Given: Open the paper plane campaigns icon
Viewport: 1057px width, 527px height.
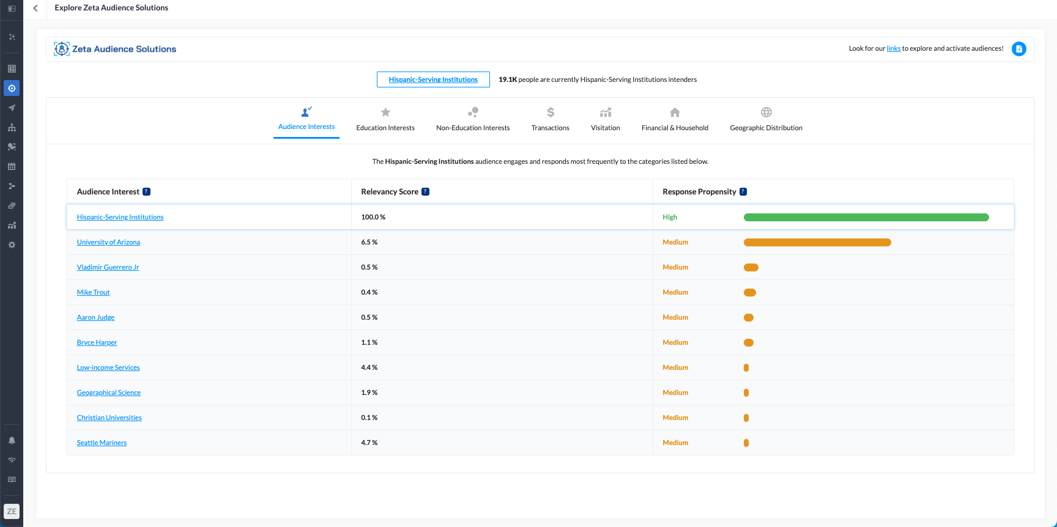Looking at the screenshot, I should 12,108.
